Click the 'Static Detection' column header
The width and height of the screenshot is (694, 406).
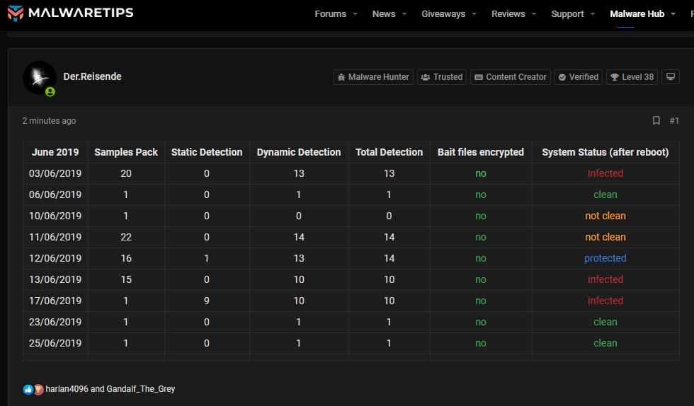[x=207, y=152]
